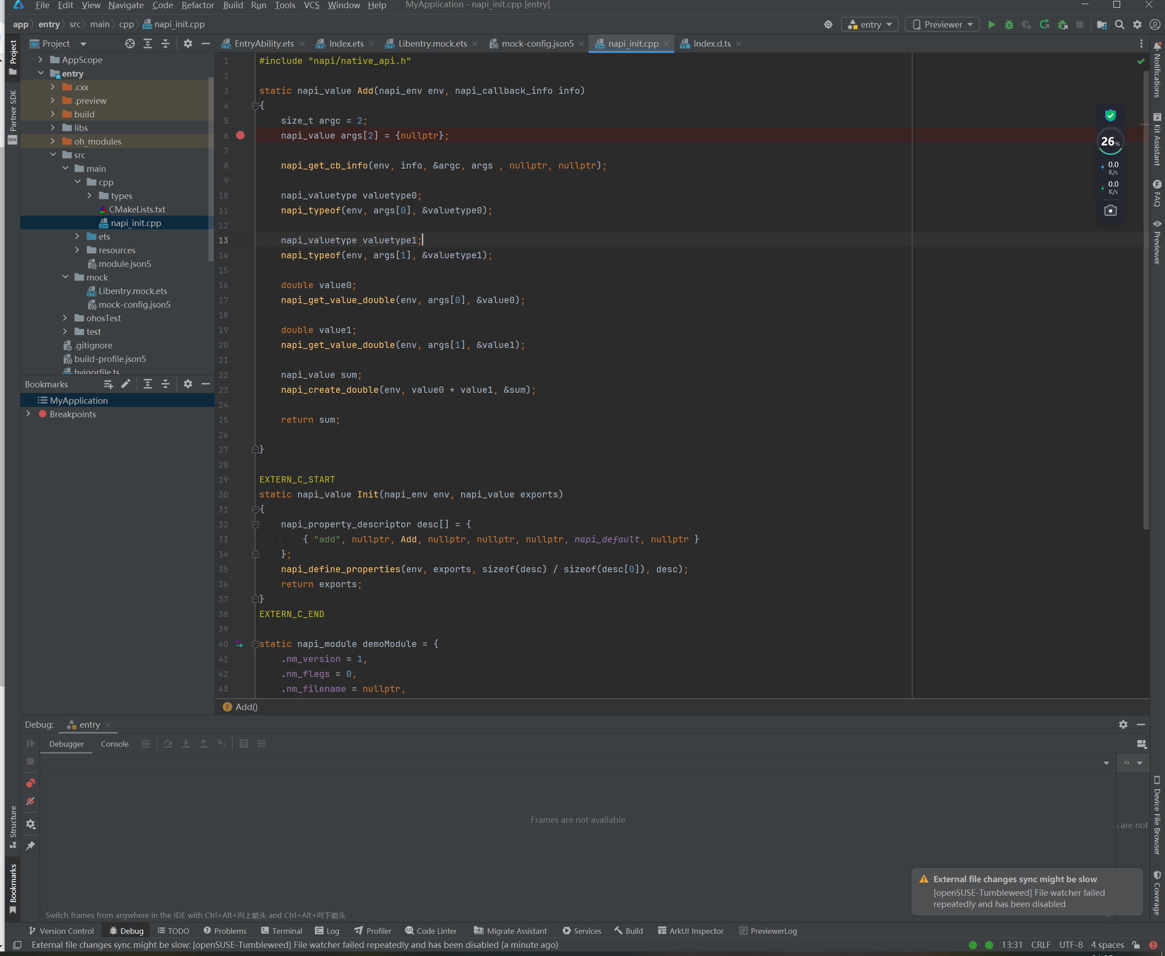
Task: Toggle the Bookmarks tool window side tab
Action: click(x=13, y=888)
